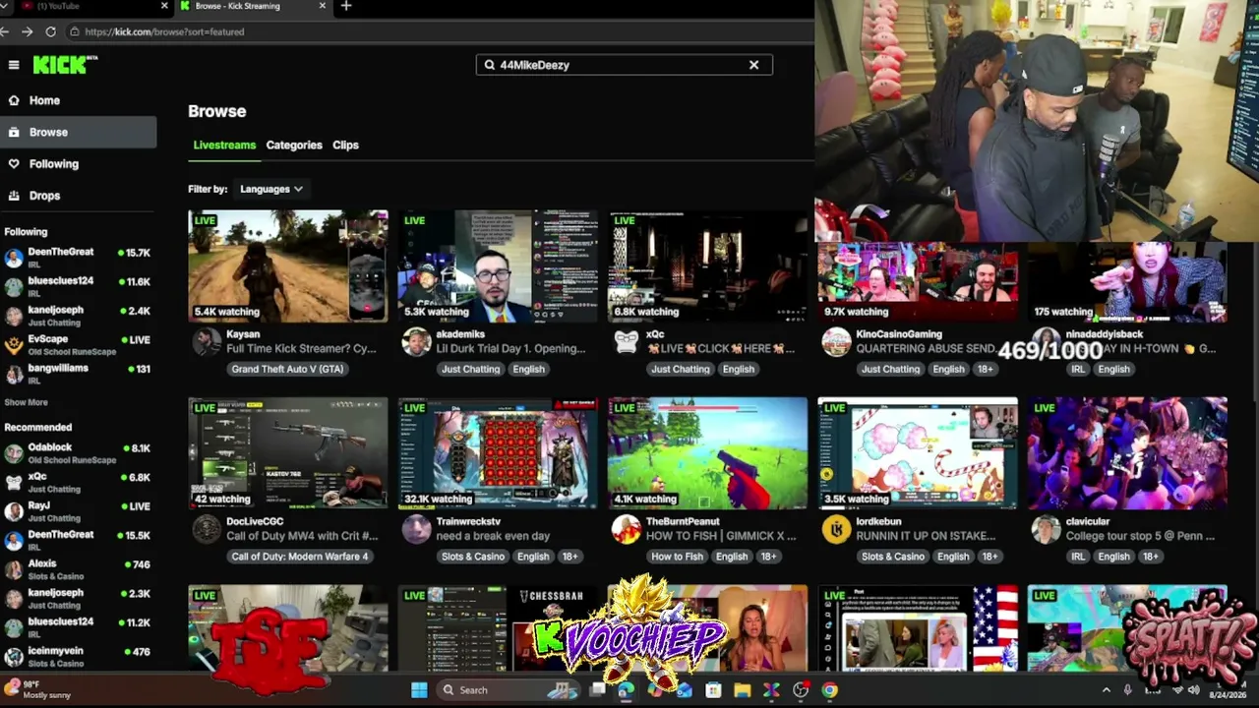Open the Kick hamburger menu
Viewport: 1259px width, 708px height.
click(14, 65)
